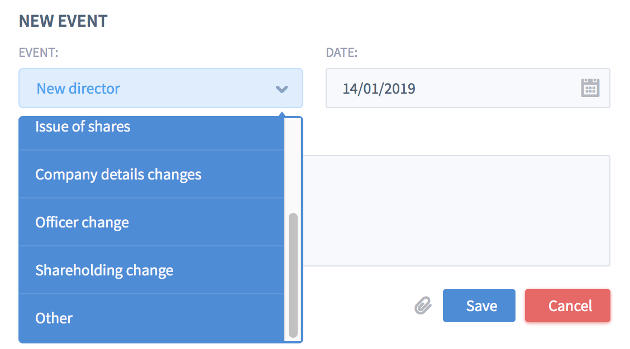Click the DATE: field label
Image resolution: width=630 pixels, height=349 pixels.
pos(341,52)
